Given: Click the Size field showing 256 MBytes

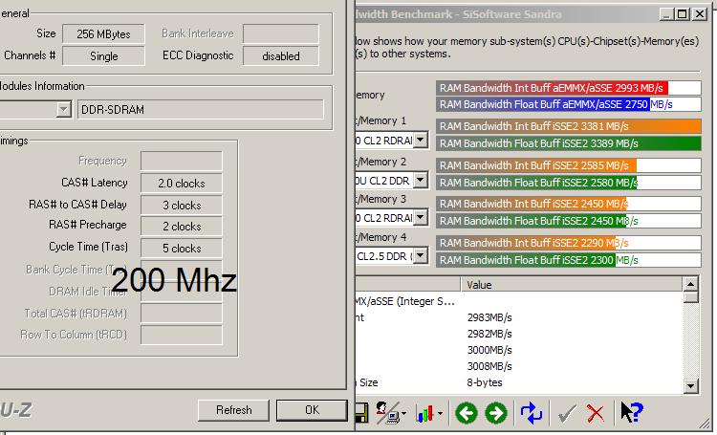Looking at the screenshot, I should coord(103,33).
